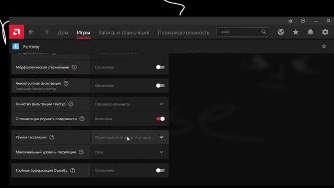This screenshot has width=334, height=188.
Task: Open the bug report icon
Action: 290,21
